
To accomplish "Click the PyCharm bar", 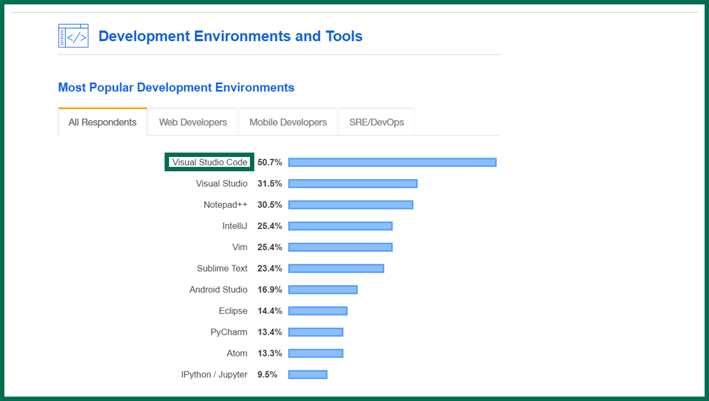I will tap(316, 332).
